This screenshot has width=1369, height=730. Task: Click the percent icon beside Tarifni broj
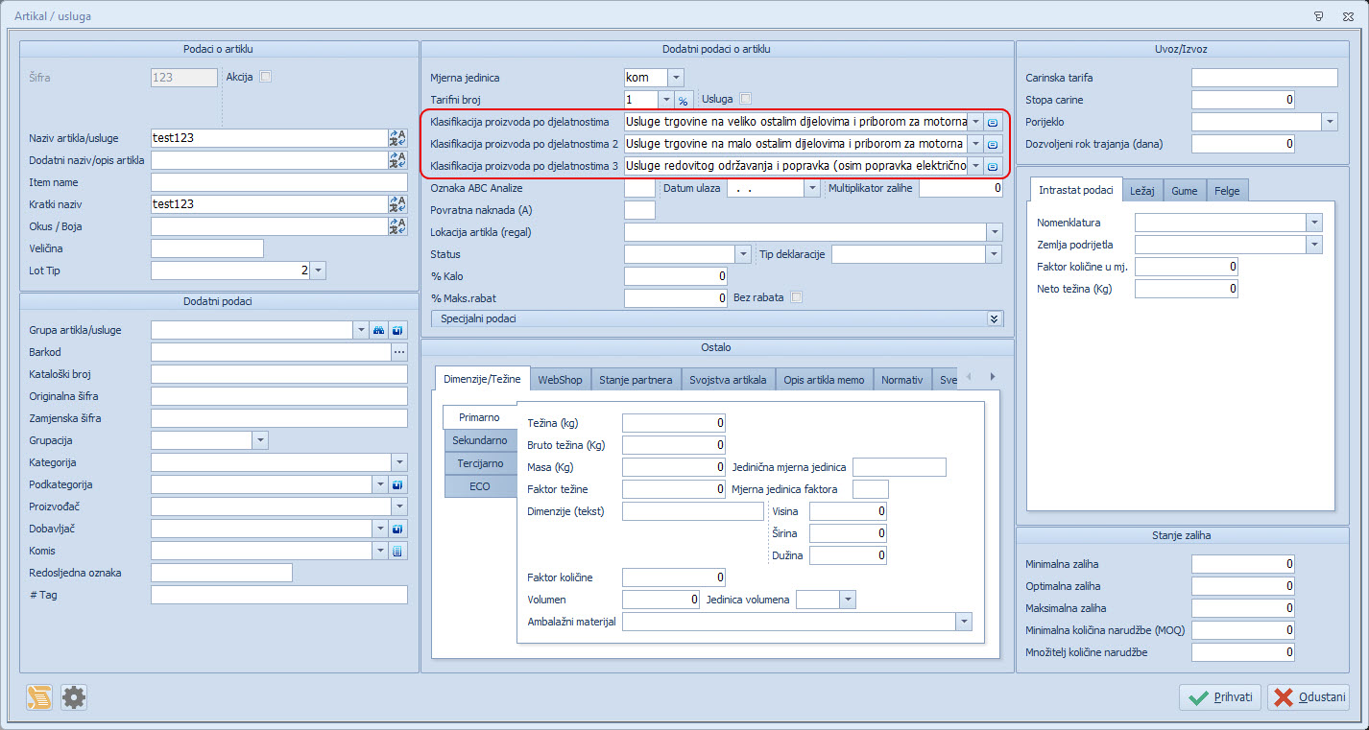pos(684,100)
